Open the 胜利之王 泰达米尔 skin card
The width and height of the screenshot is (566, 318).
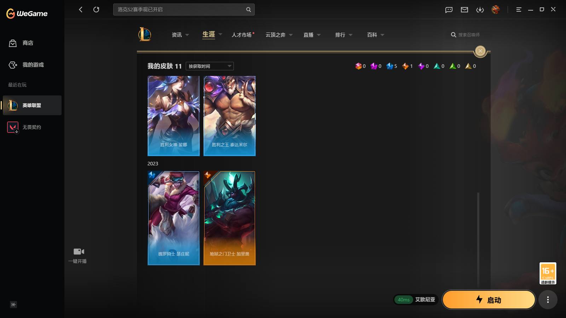pyautogui.click(x=229, y=116)
